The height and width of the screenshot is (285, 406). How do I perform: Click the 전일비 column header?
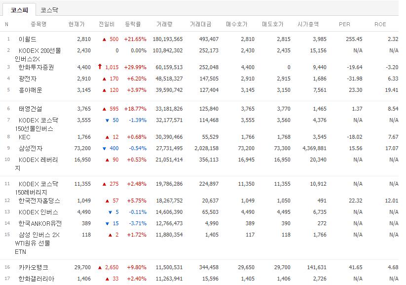tap(107, 24)
